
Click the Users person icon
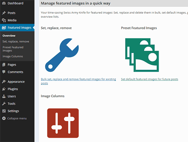(x=4, y=96)
